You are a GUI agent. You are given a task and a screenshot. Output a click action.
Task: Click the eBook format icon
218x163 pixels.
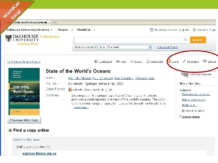[70, 90]
